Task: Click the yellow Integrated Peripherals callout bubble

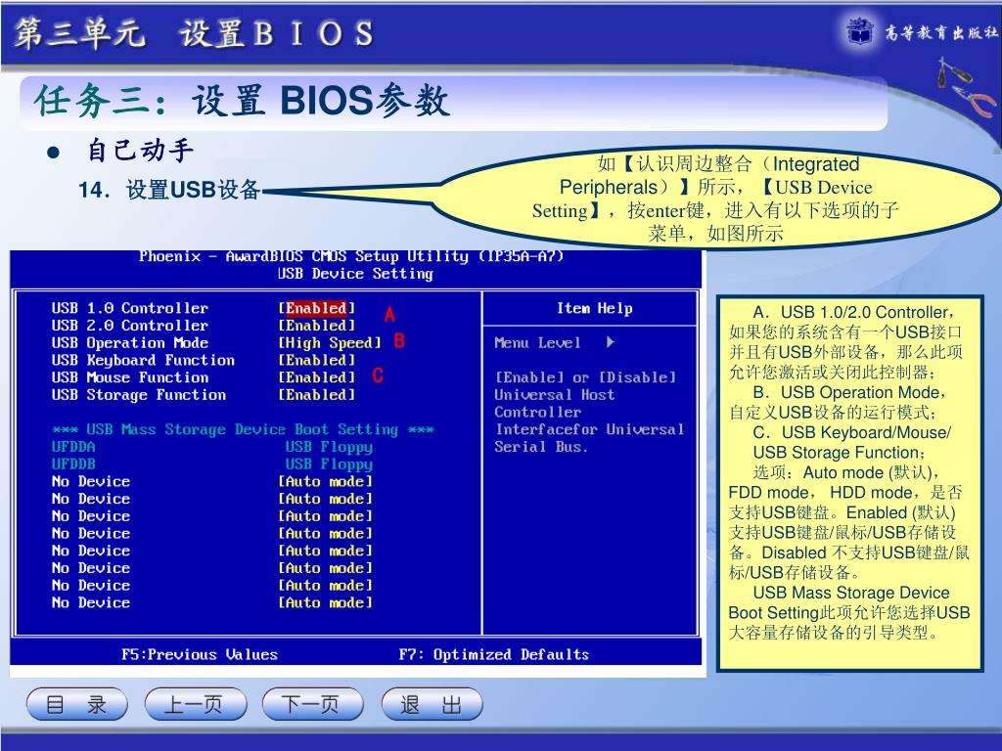Action: point(715,199)
